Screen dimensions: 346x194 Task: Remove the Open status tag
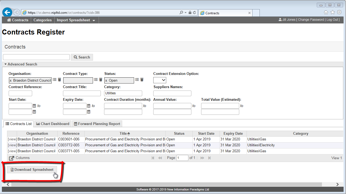pos(106,81)
